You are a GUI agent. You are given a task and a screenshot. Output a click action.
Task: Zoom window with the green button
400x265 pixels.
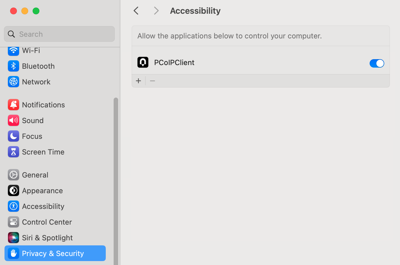click(x=36, y=11)
